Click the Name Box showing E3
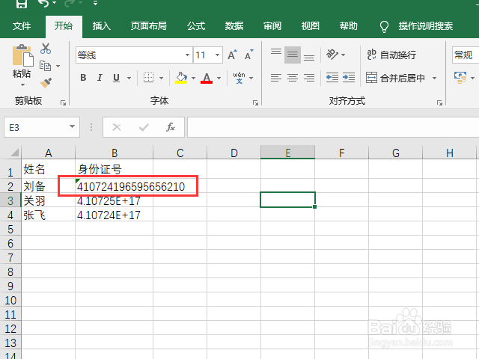This screenshot has height=359, width=479. pos(42,127)
